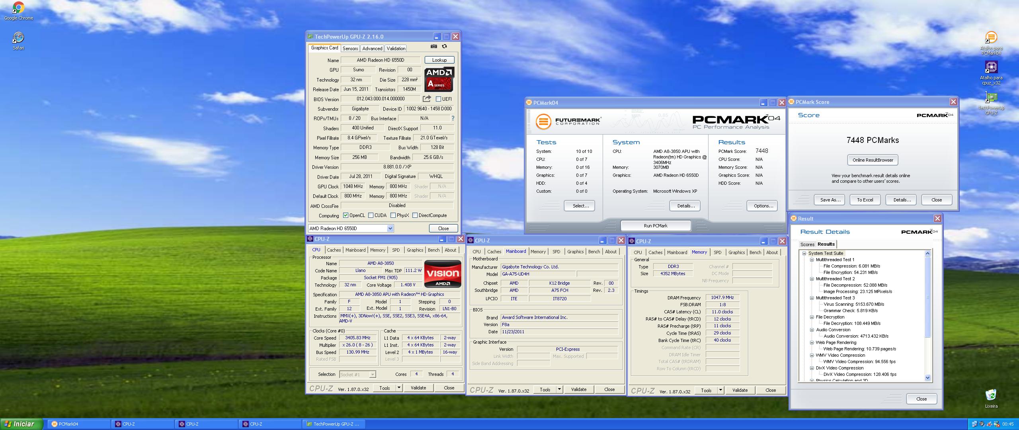Image resolution: width=1019 pixels, height=430 pixels.
Task: Click the AMD Vision logo in CPU-Z
Action: [443, 274]
